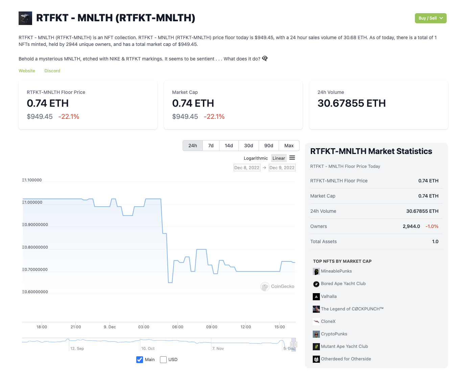Open Valhalla collection link
Screen dimensions: 470x383
pyautogui.click(x=329, y=297)
